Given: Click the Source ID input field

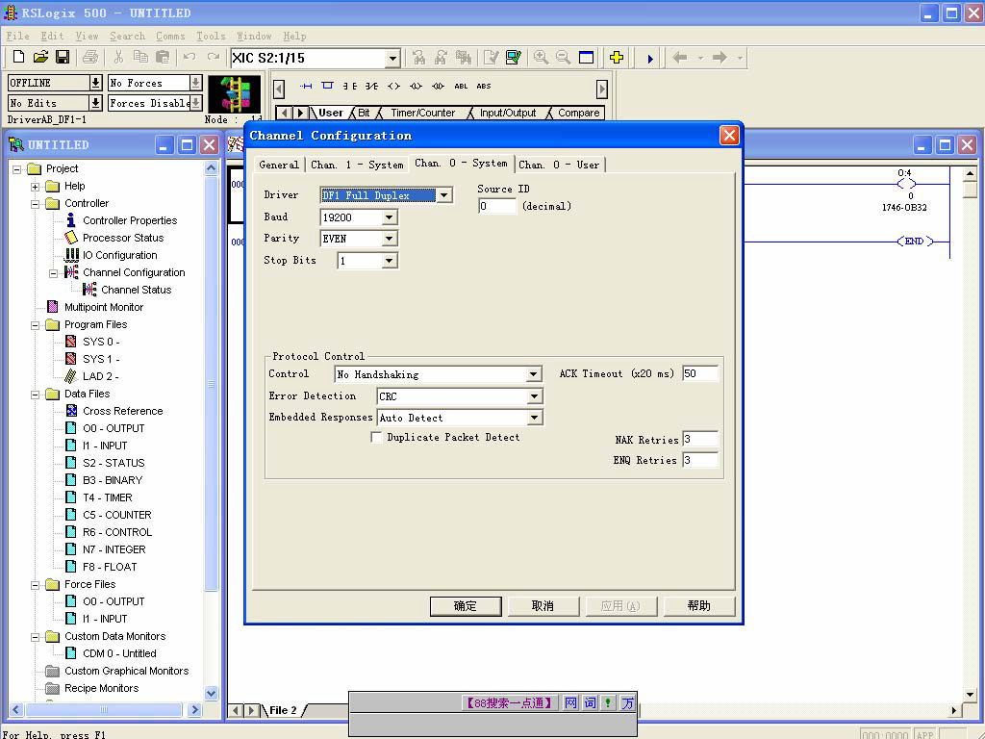Looking at the screenshot, I should (497, 206).
